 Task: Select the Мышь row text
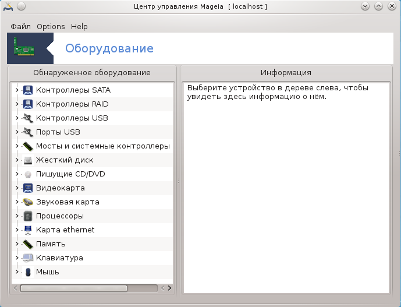pos(47,272)
